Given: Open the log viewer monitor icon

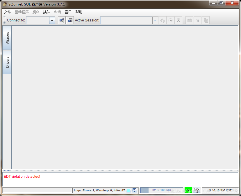Looking at the screenshot, I should click(x=134, y=190).
